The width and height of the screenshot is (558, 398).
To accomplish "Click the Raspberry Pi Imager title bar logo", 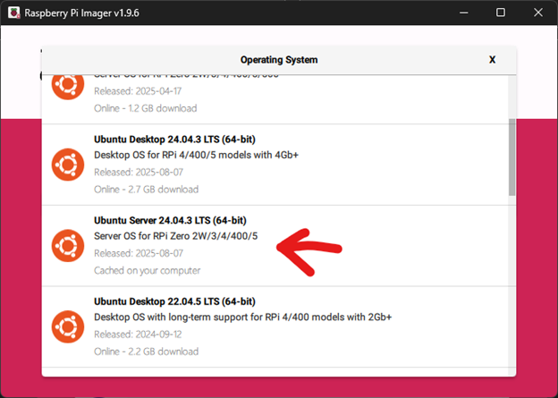I will pyautogui.click(x=14, y=13).
